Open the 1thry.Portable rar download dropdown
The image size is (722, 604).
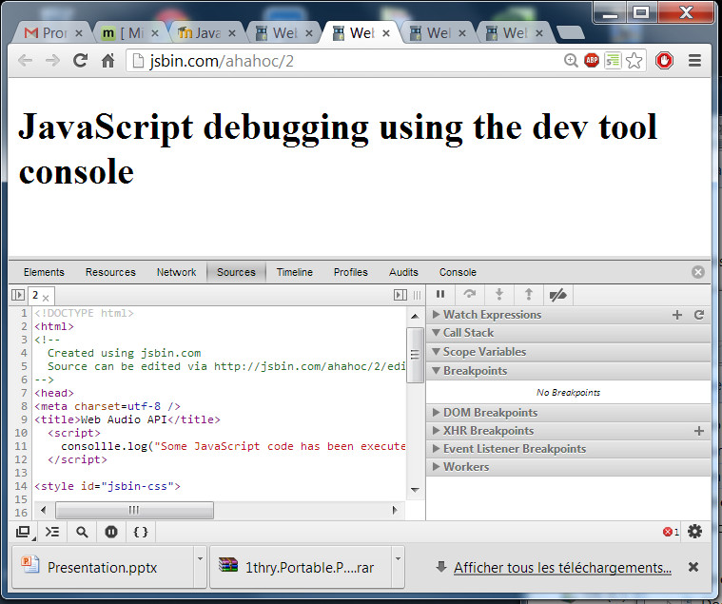point(398,567)
